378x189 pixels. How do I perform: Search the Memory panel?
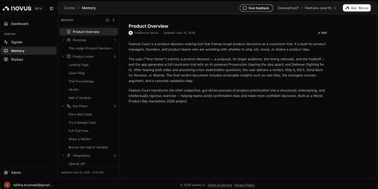[107, 20]
